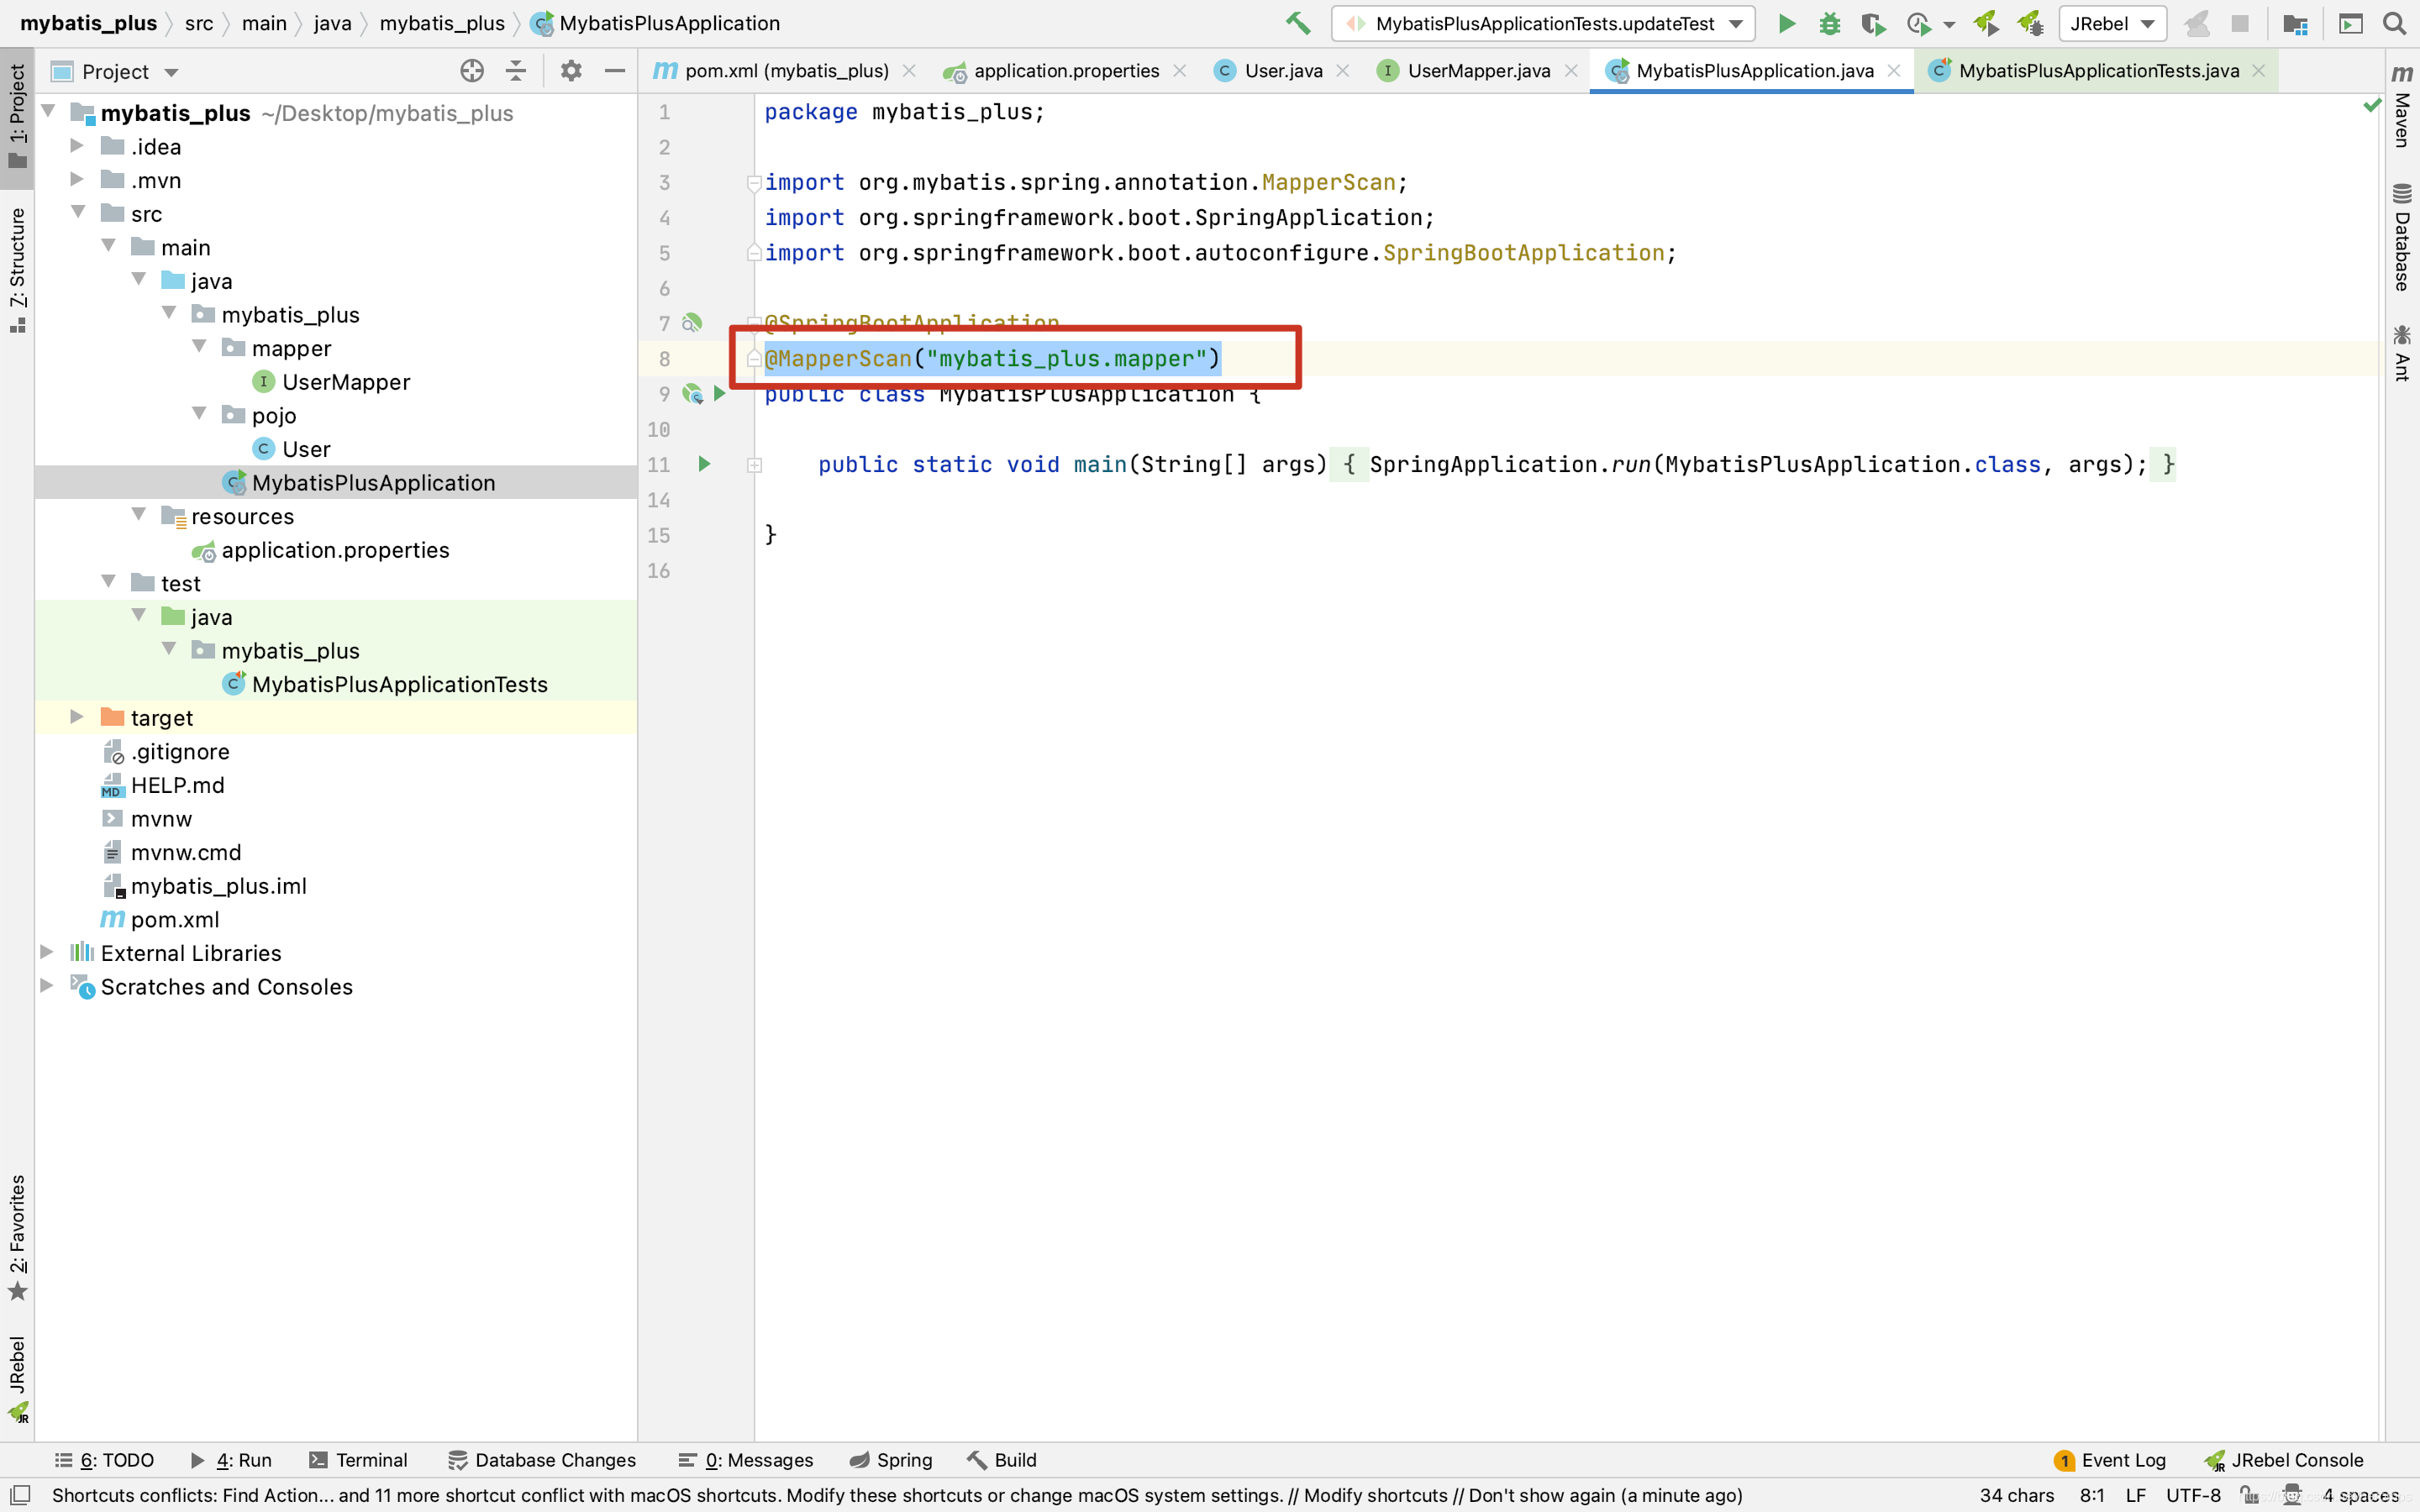Start debugging with the bug icon

click(x=1829, y=23)
